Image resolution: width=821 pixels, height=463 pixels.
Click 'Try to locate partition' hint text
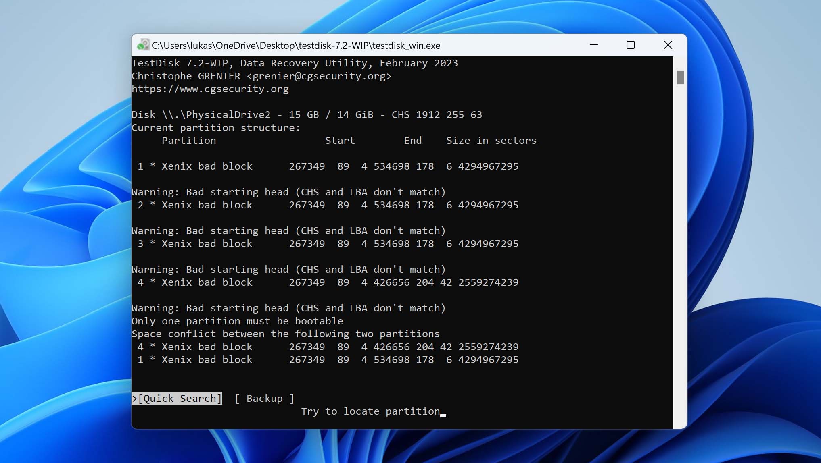[x=370, y=411]
